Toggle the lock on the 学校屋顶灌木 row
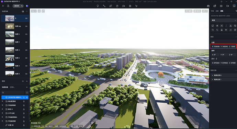Screen dimensions: 237x129 click(x=24, y=117)
